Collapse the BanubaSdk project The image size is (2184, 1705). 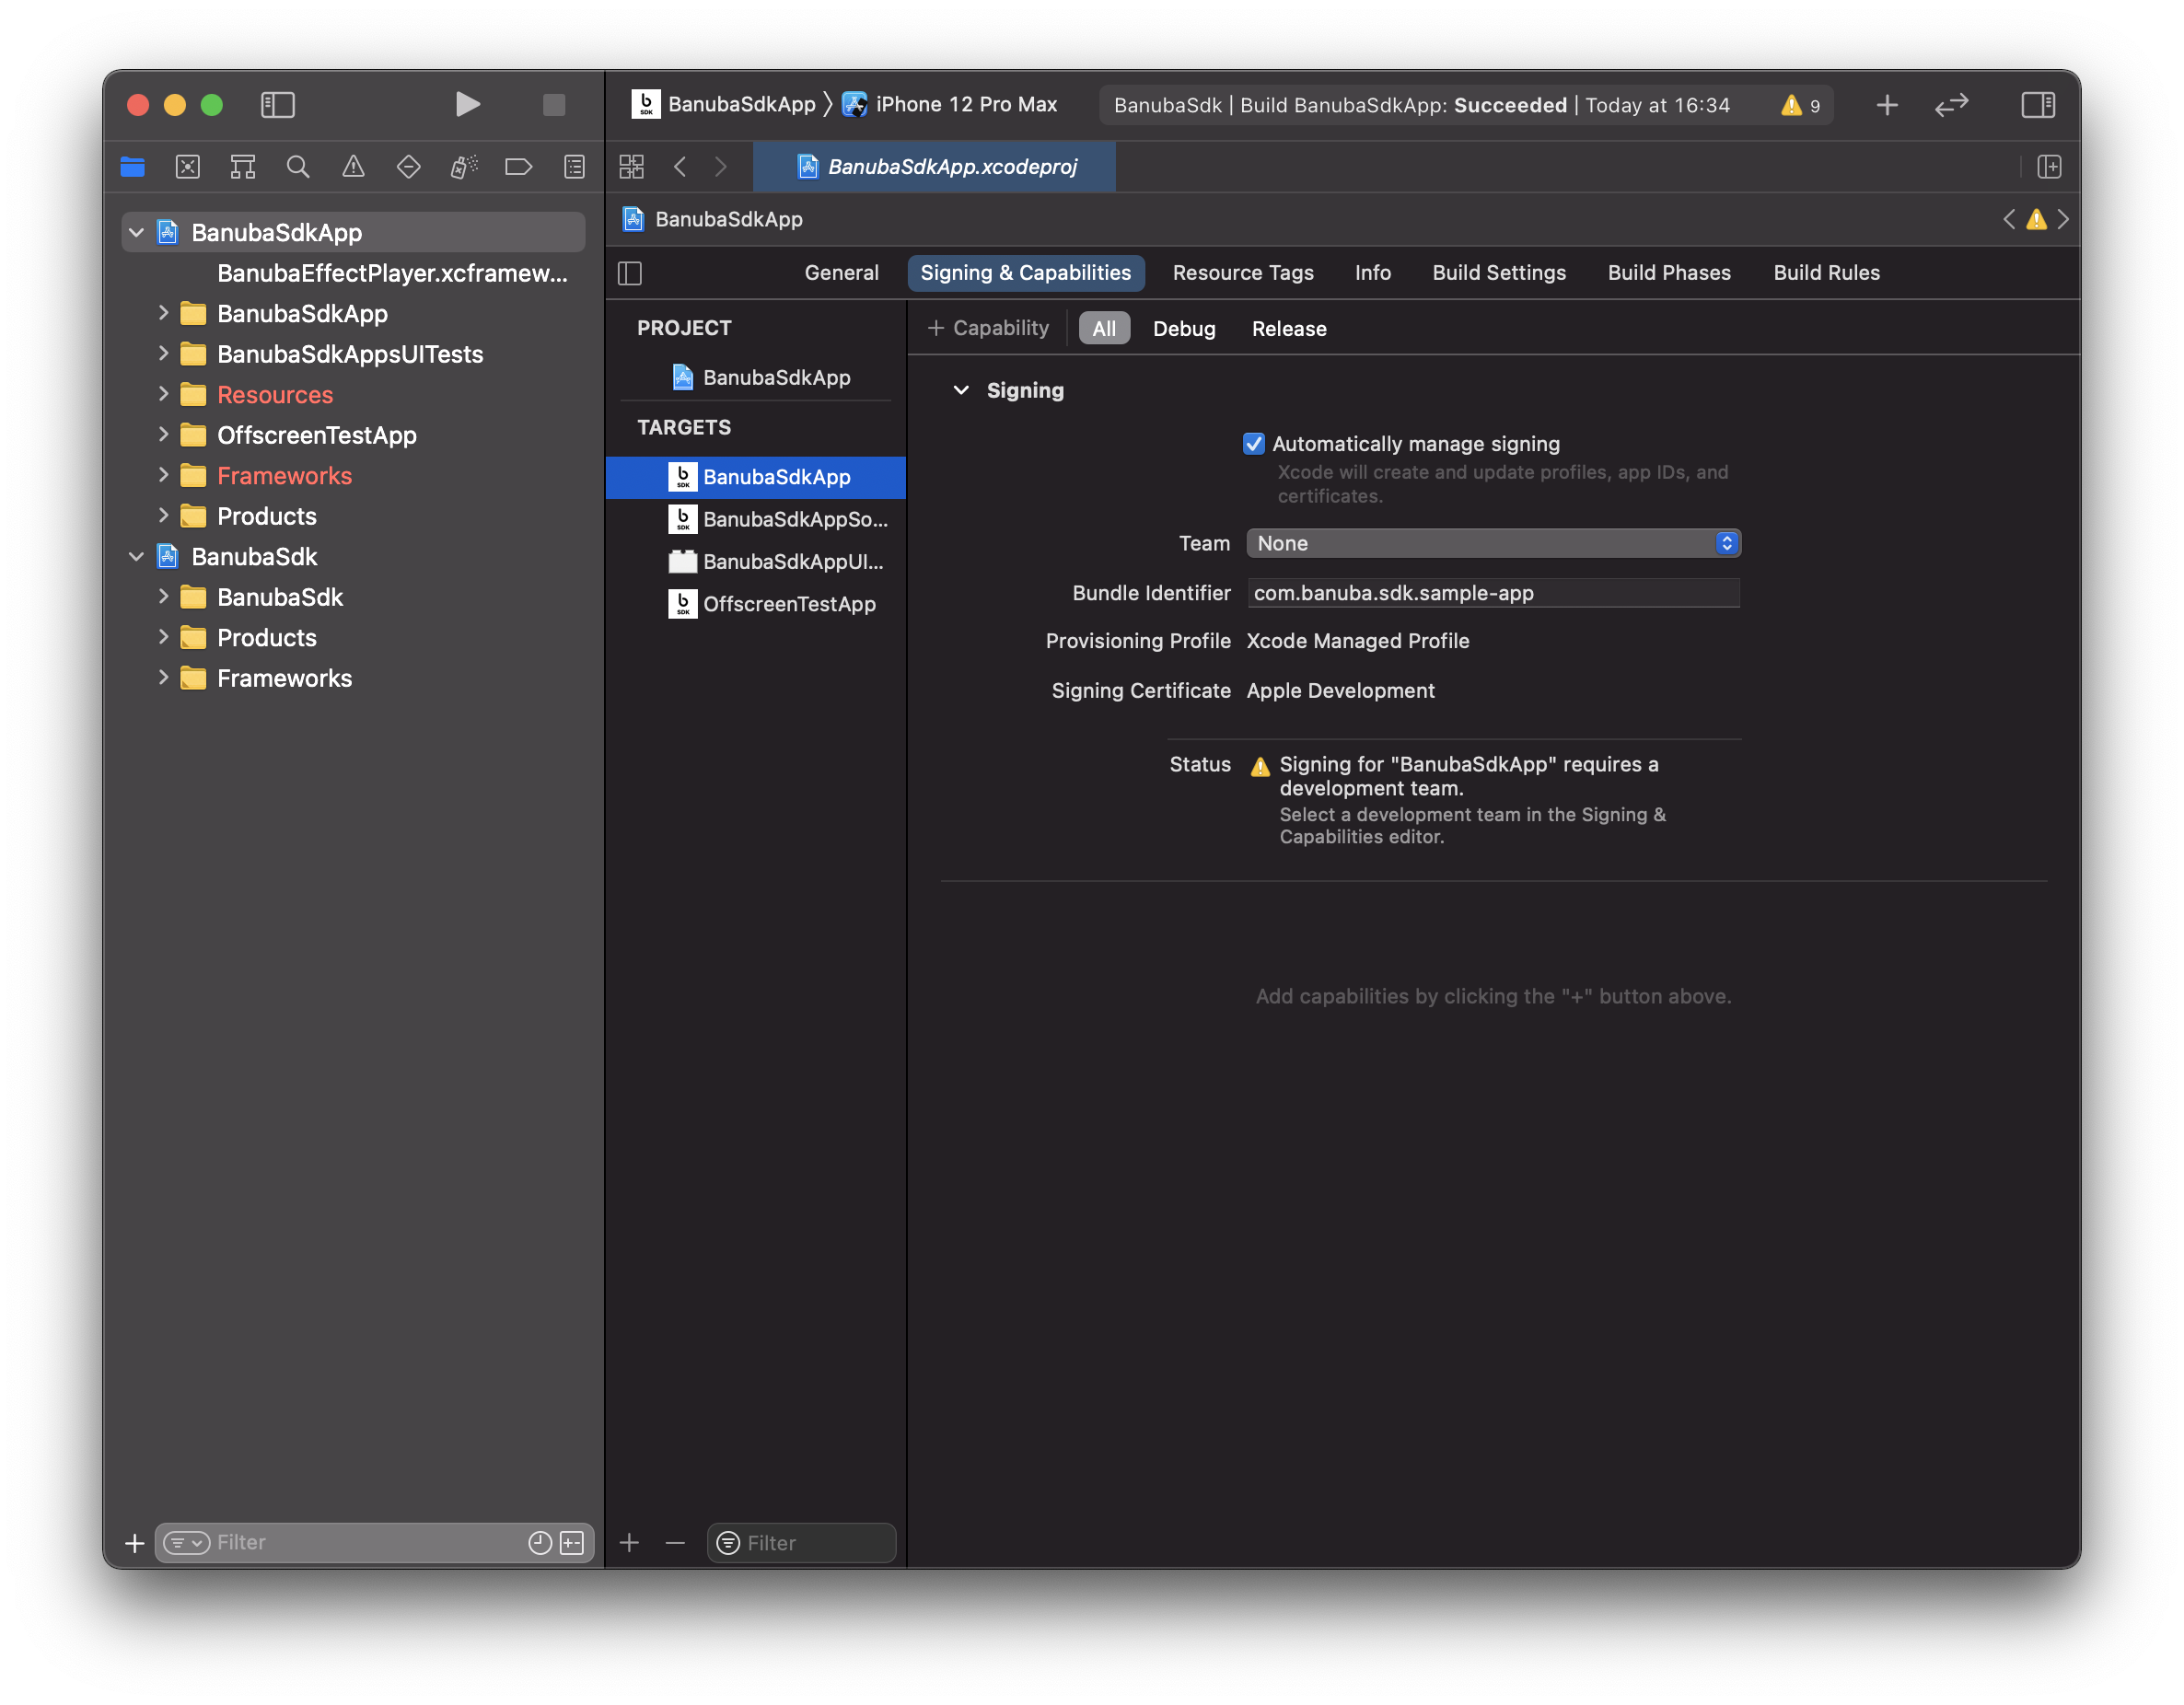[x=136, y=556]
